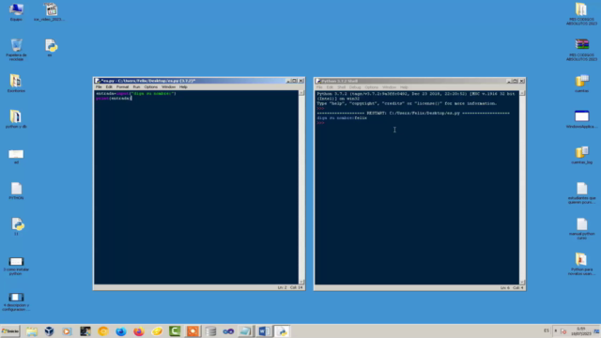This screenshot has width=601, height=338.
Task: Open the yellow coin-shaped taskbar icon
Action: (x=157, y=331)
